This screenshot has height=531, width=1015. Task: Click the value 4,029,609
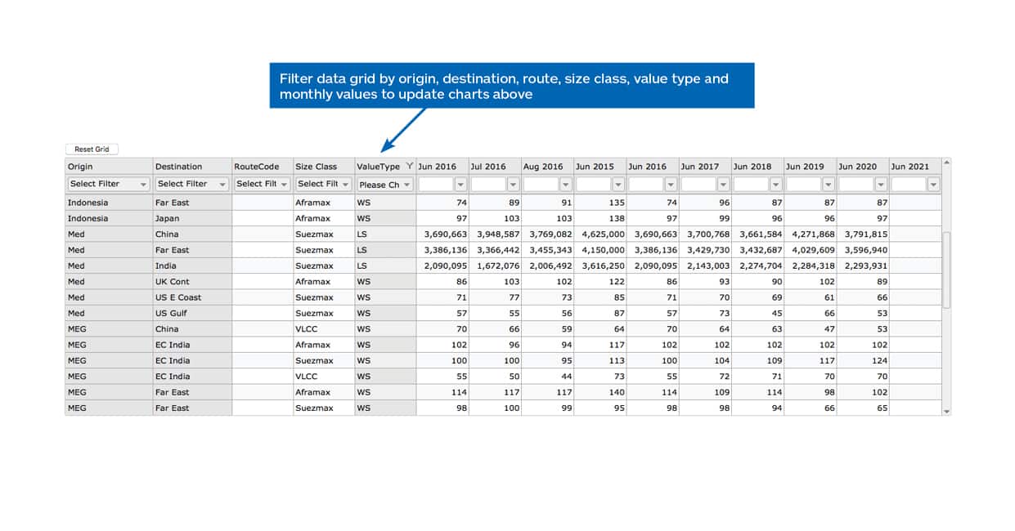pos(813,250)
